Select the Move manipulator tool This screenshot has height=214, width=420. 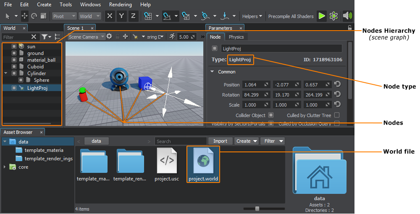(25, 16)
